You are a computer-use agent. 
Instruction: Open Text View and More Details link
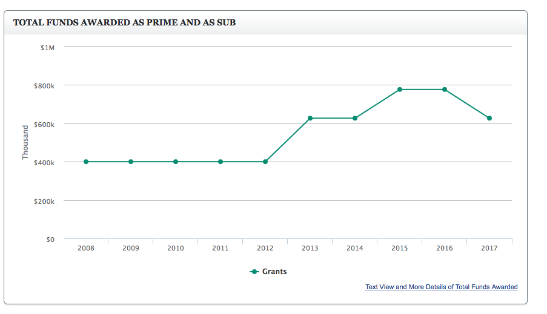[x=441, y=287]
